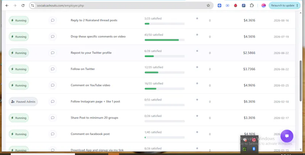Screen dimensions: 305x155
Task: Click the page vertical scrollbar thumb
Action: point(301,81)
